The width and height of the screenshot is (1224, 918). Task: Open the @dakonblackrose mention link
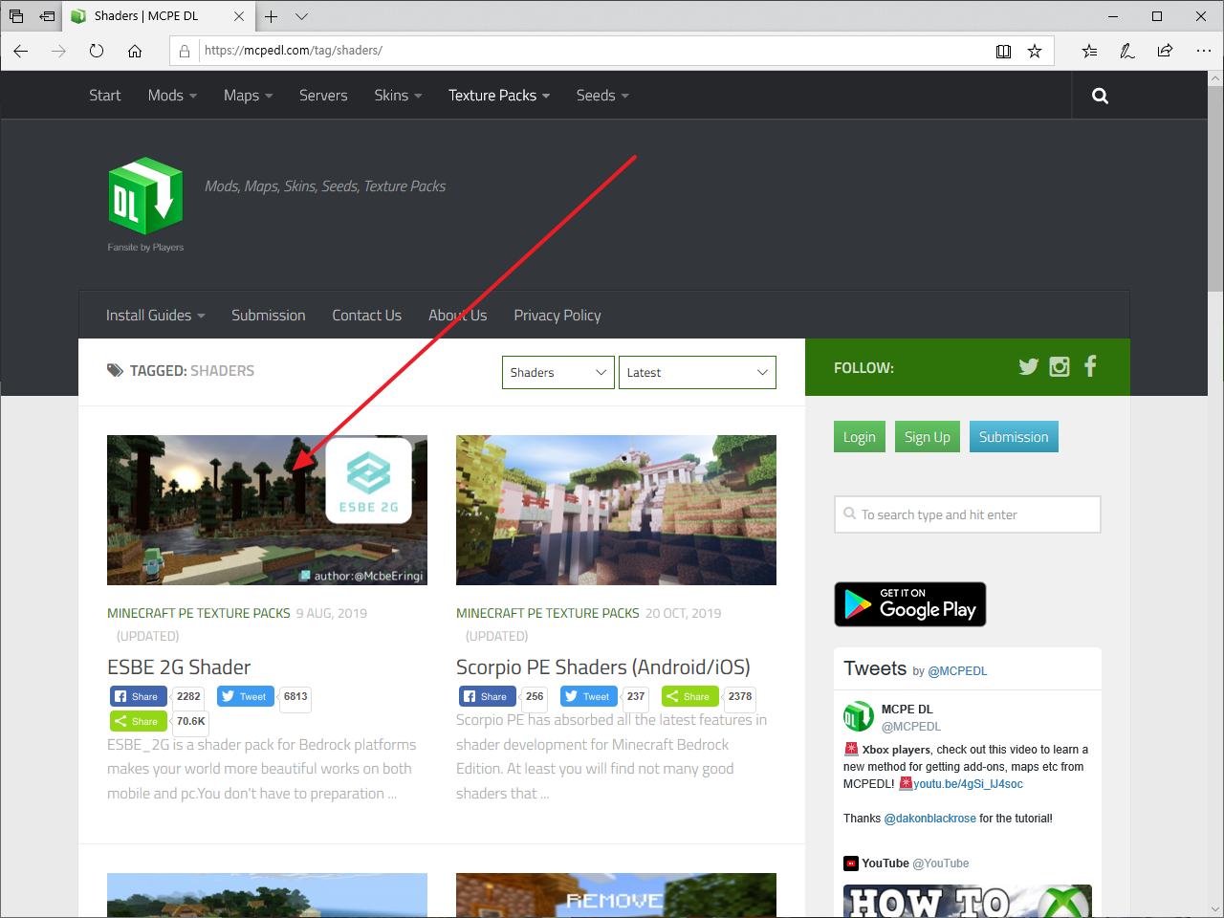click(x=930, y=819)
